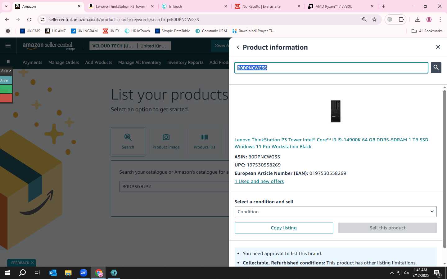
Task: Switch to the Lenovo ThinkStation P3 Tower tab
Action: tap(120, 6)
